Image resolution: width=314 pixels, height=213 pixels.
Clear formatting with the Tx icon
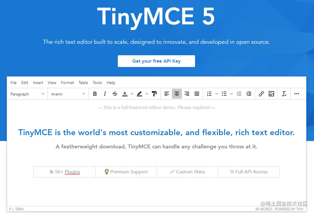pyautogui.click(x=284, y=94)
